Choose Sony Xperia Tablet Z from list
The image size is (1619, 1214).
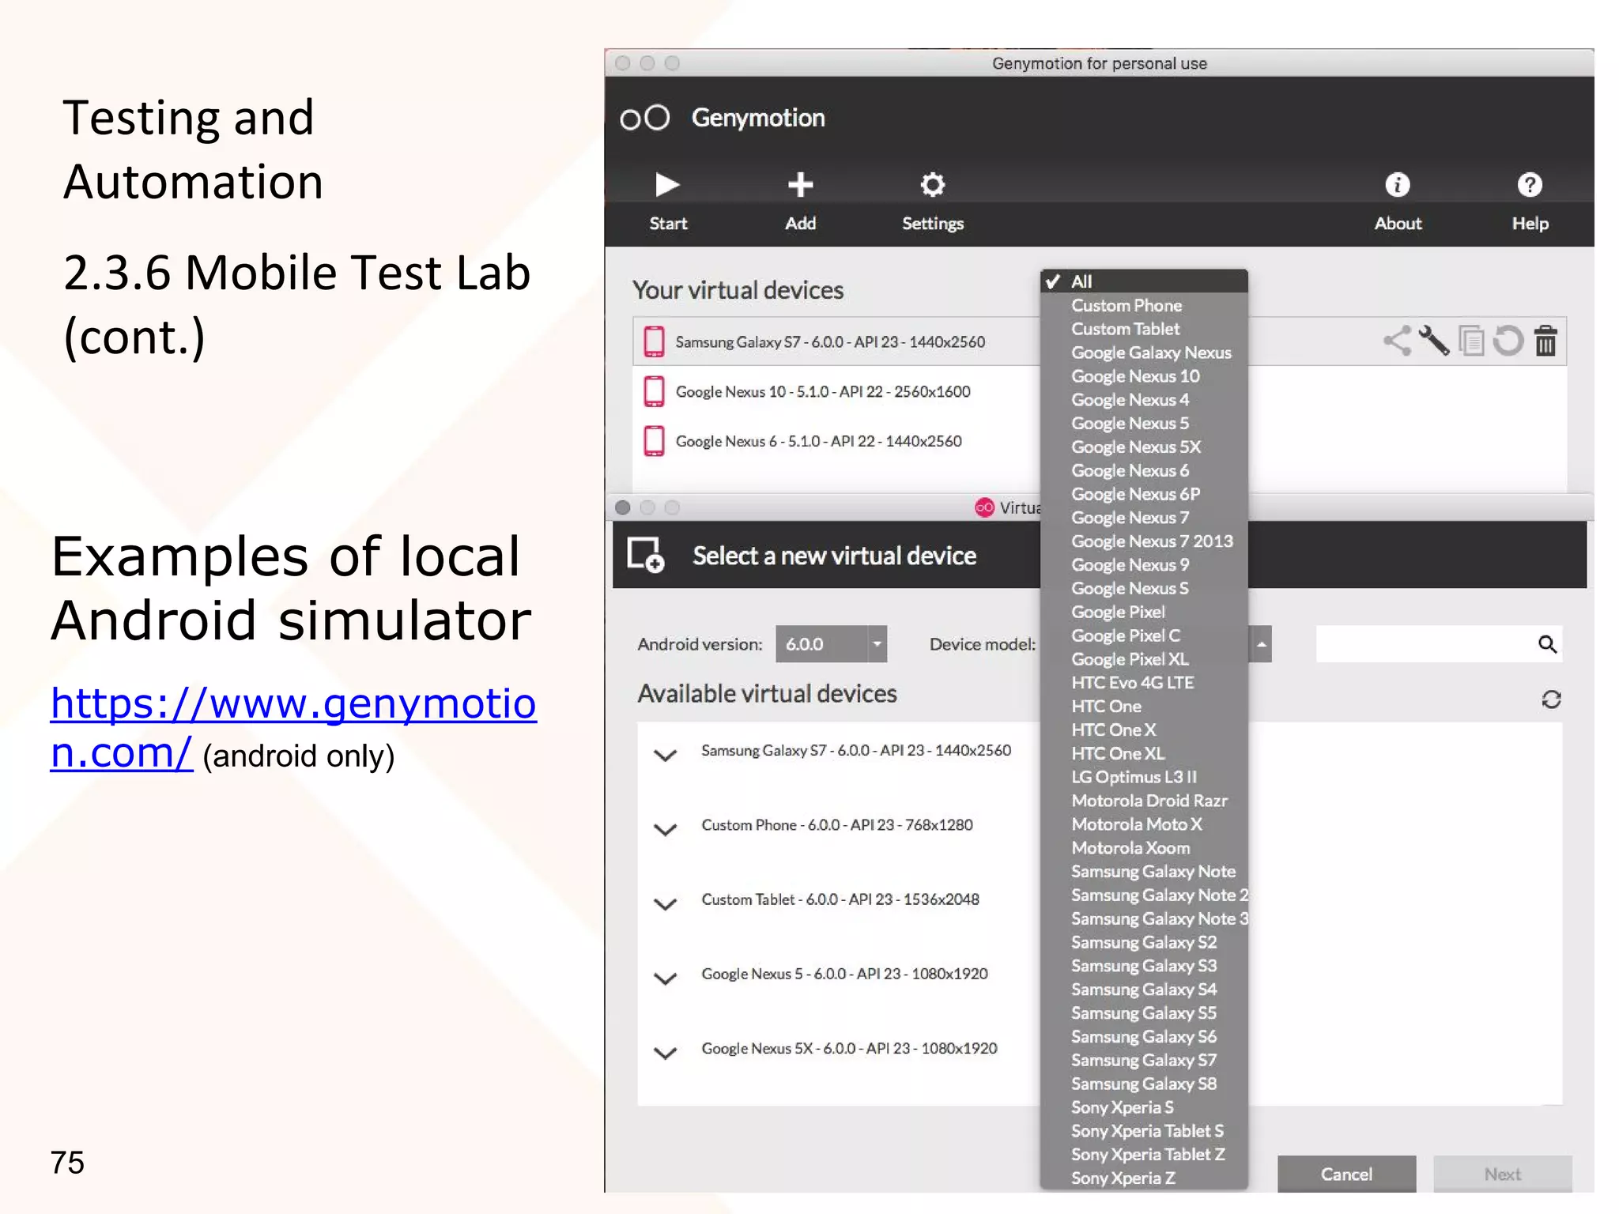(x=1144, y=1155)
